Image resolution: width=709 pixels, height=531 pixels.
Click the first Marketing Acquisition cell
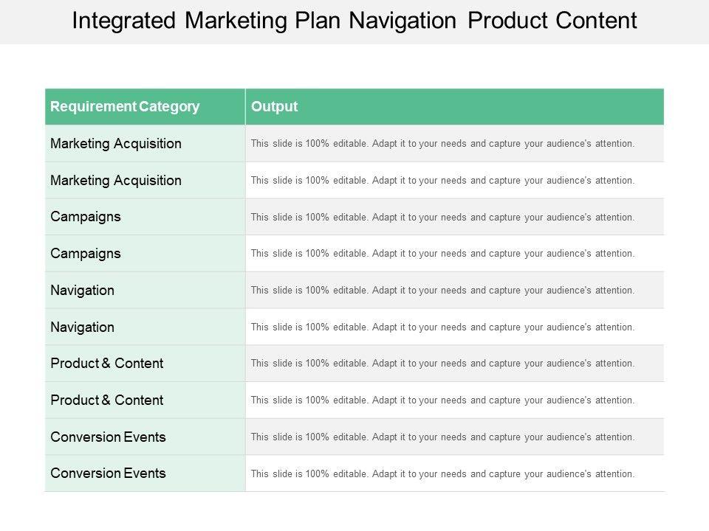[116, 143]
